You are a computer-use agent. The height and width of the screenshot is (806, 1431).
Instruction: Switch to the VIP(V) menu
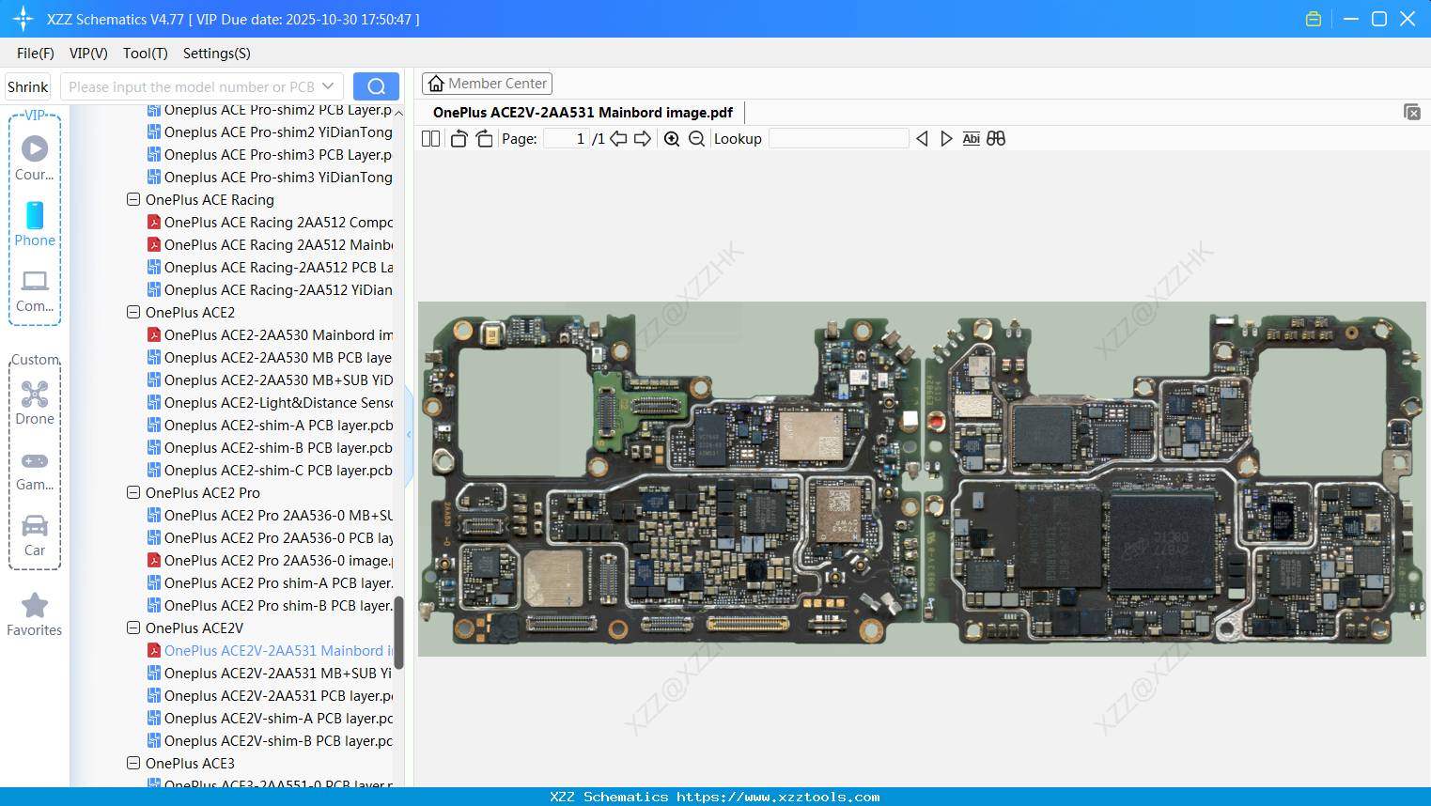click(x=87, y=54)
